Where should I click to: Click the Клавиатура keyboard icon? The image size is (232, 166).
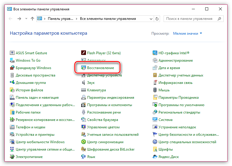(x=84, y=90)
